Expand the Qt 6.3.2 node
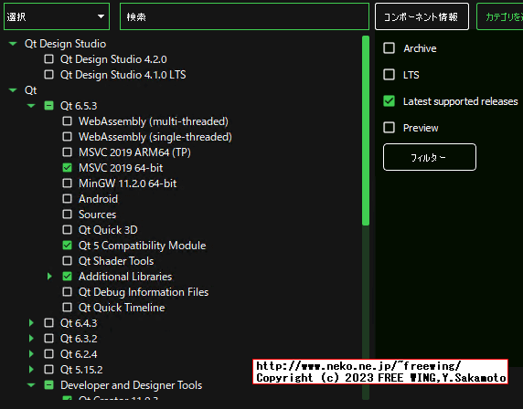Screen dimensions: 523x409 (31, 339)
